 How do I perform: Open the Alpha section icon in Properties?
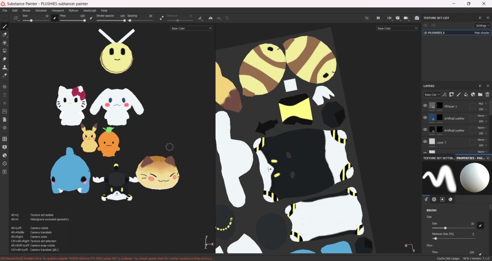point(434,199)
